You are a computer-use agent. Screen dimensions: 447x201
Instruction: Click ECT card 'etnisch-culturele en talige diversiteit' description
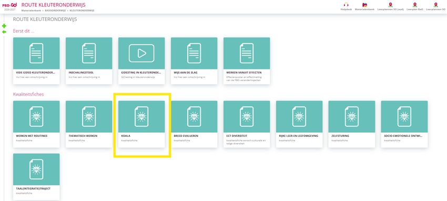[246, 142]
